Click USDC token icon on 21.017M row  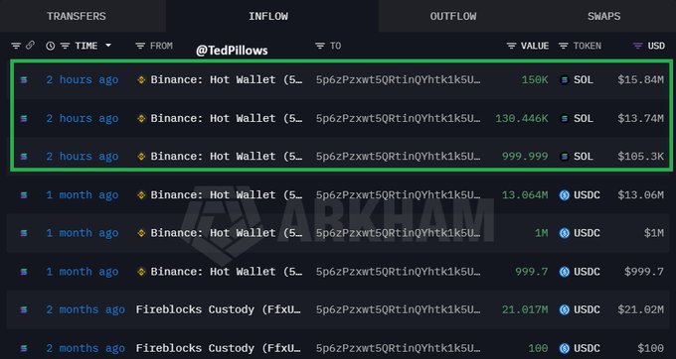pyautogui.click(x=564, y=309)
